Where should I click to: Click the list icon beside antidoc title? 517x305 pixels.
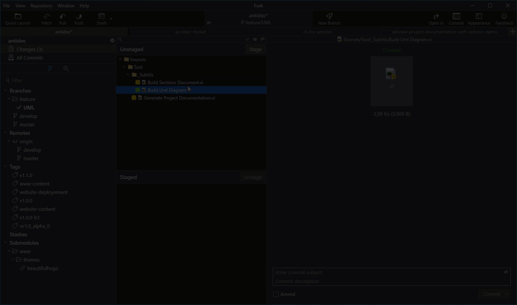pos(209,23)
